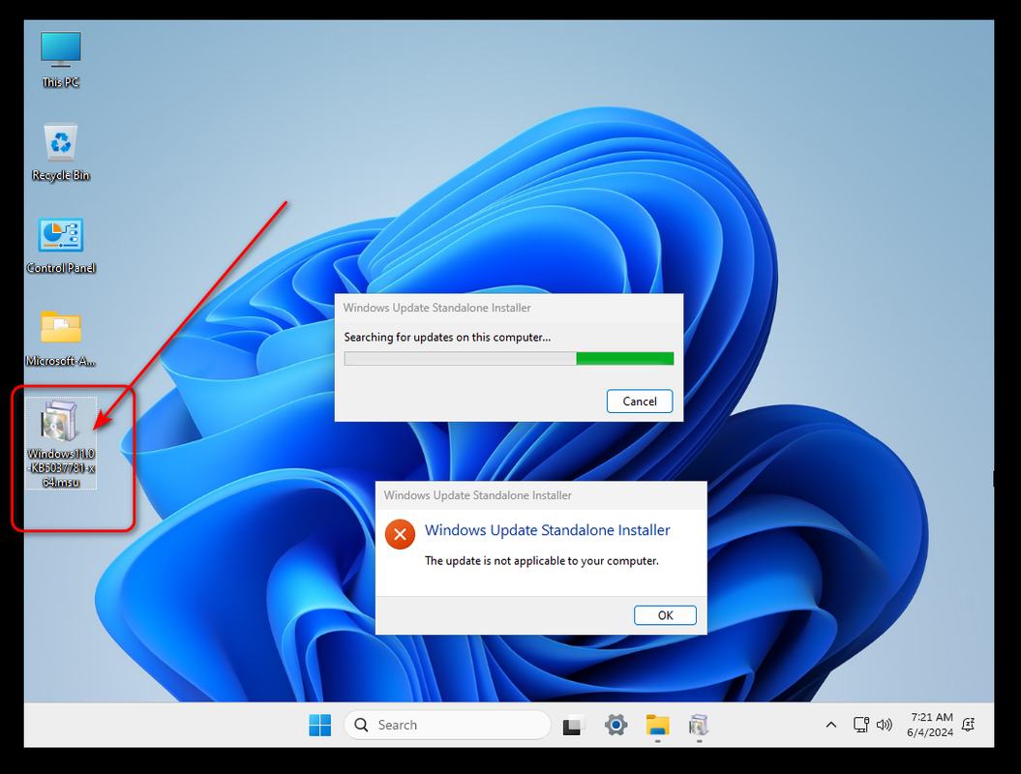Click "The update is not applicable" message text

point(542,560)
